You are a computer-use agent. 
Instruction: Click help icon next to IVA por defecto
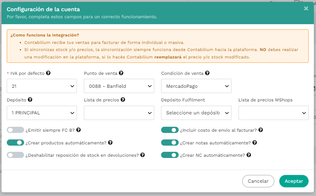point(48,73)
